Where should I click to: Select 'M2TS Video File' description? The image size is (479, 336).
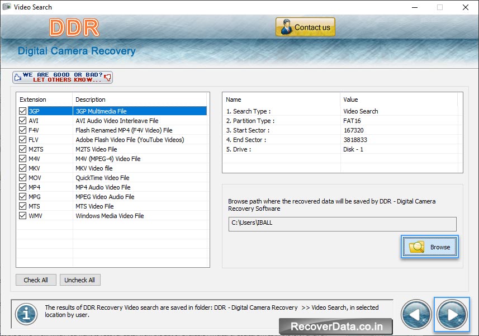(96, 149)
